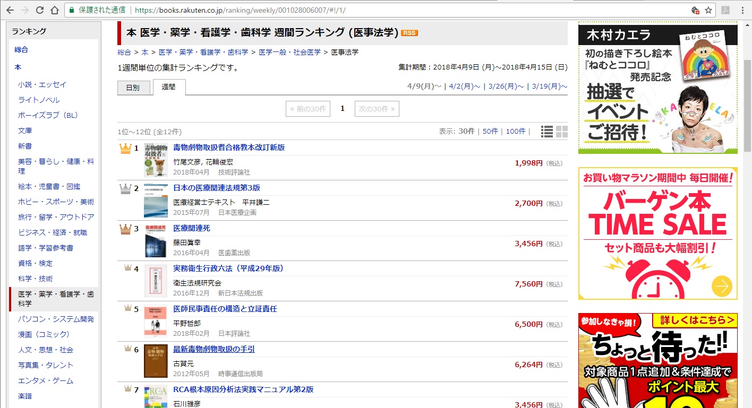This screenshot has width=752, height=408.
Task: Show 50件 results per page
Action: pyautogui.click(x=490, y=132)
